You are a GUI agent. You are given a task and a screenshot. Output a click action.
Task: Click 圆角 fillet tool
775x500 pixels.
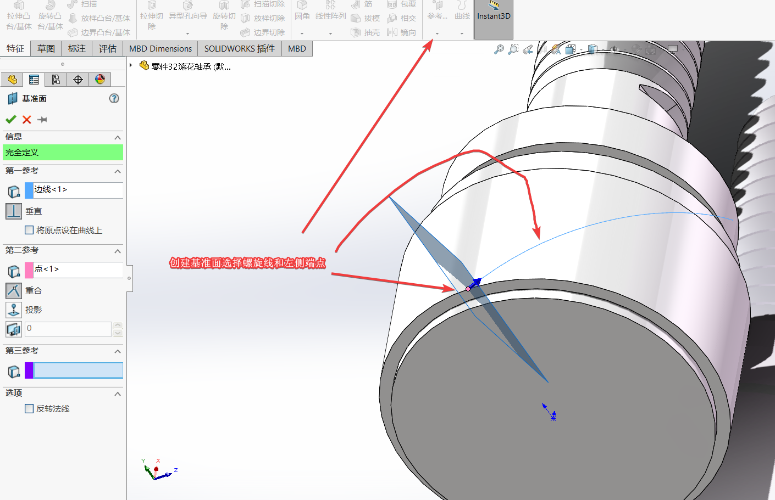click(302, 11)
